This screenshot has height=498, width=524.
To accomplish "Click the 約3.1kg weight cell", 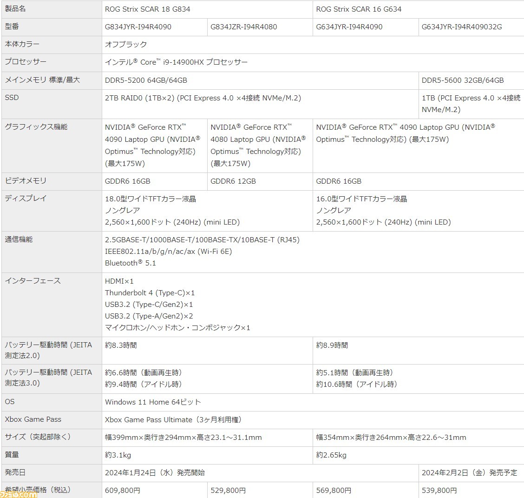I will (x=207, y=455).
